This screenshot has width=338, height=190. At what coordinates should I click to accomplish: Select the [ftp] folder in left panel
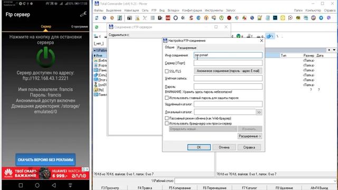click(x=99, y=90)
